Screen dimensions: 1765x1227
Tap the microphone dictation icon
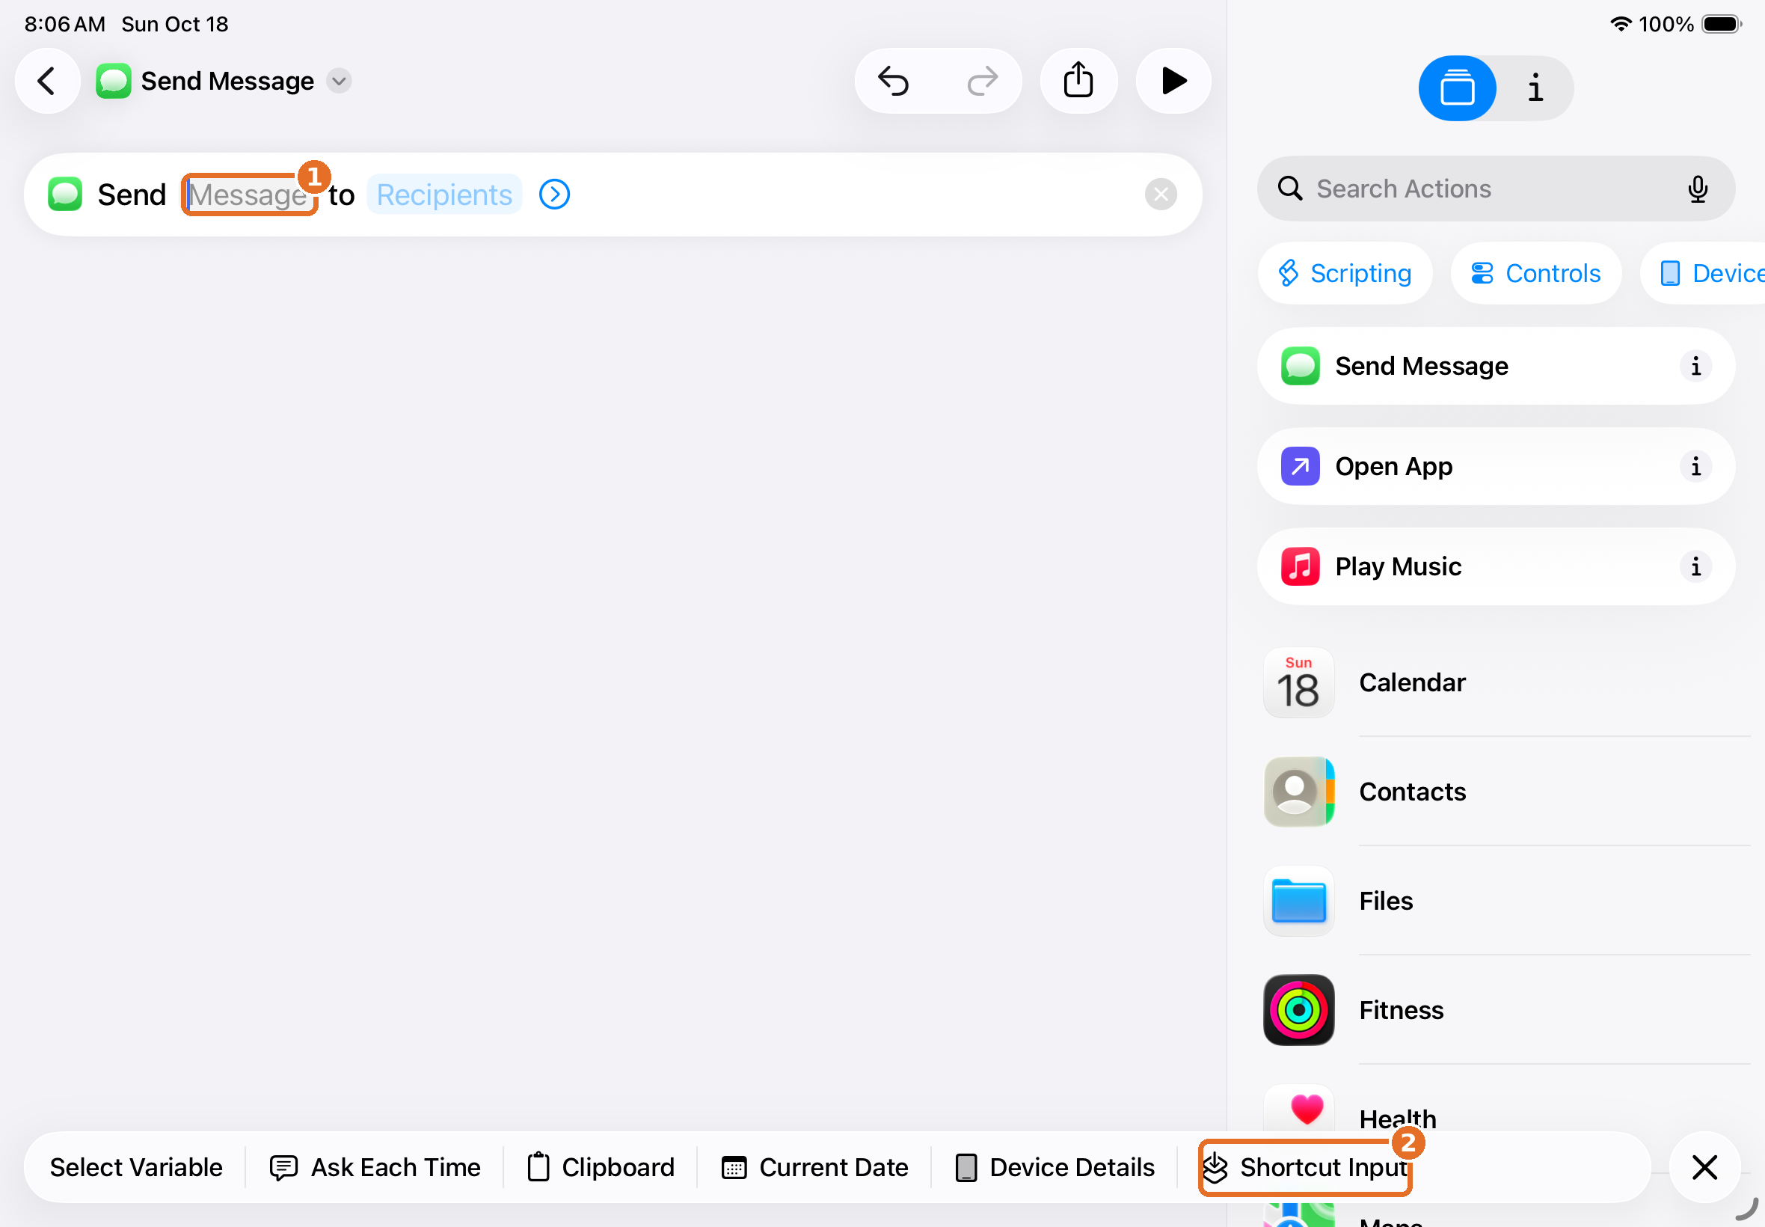(1698, 189)
